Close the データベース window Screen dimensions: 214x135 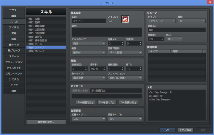click(x=210, y=2)
